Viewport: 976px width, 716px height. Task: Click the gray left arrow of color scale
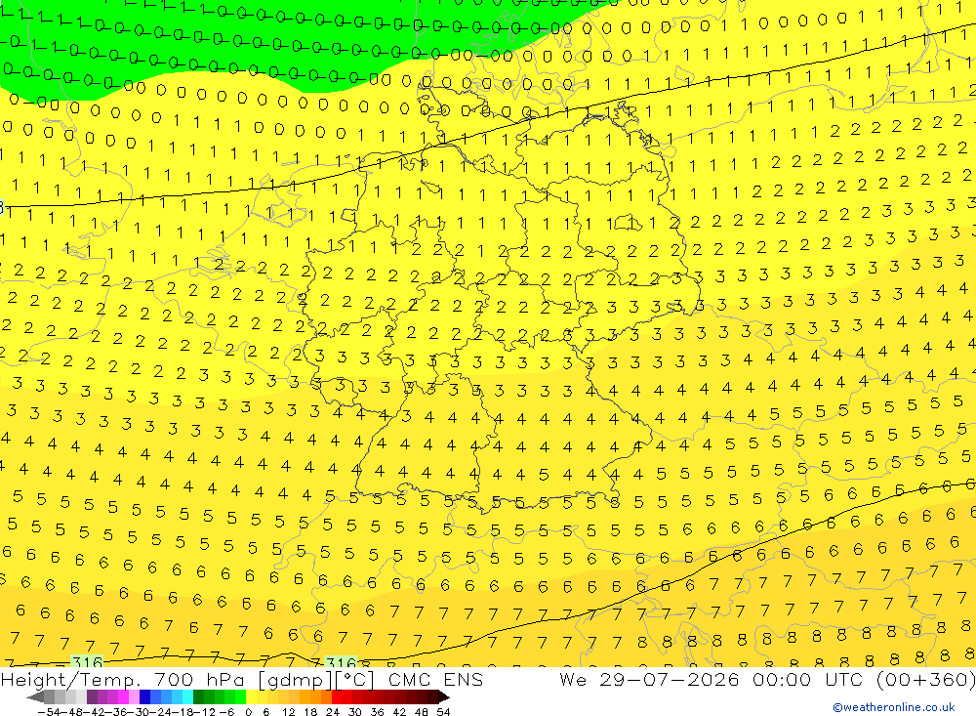point(35,696)
